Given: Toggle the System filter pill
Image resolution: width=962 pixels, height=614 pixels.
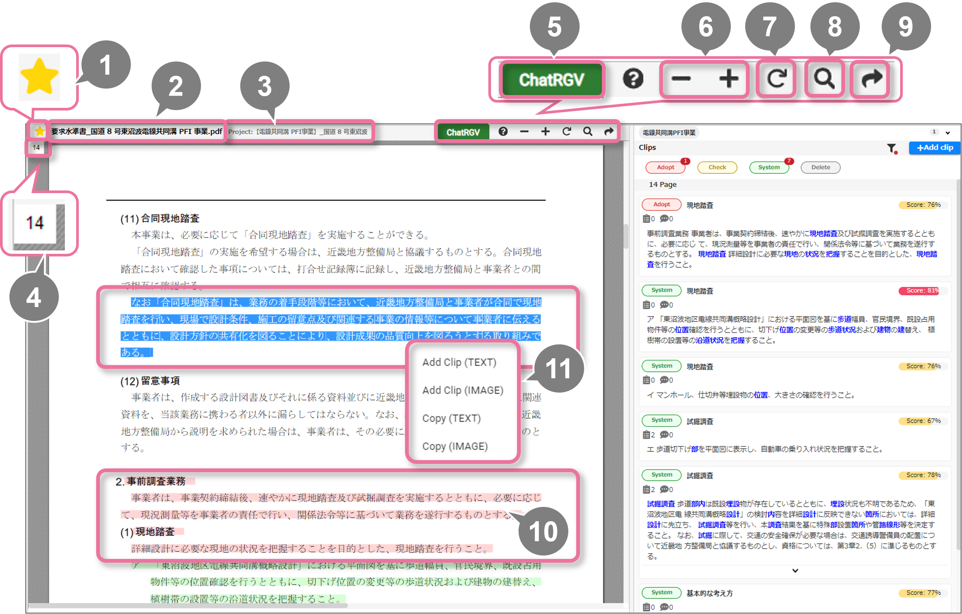Looking at the screenshot, I should pyautogui.click(x=769, y=167).
